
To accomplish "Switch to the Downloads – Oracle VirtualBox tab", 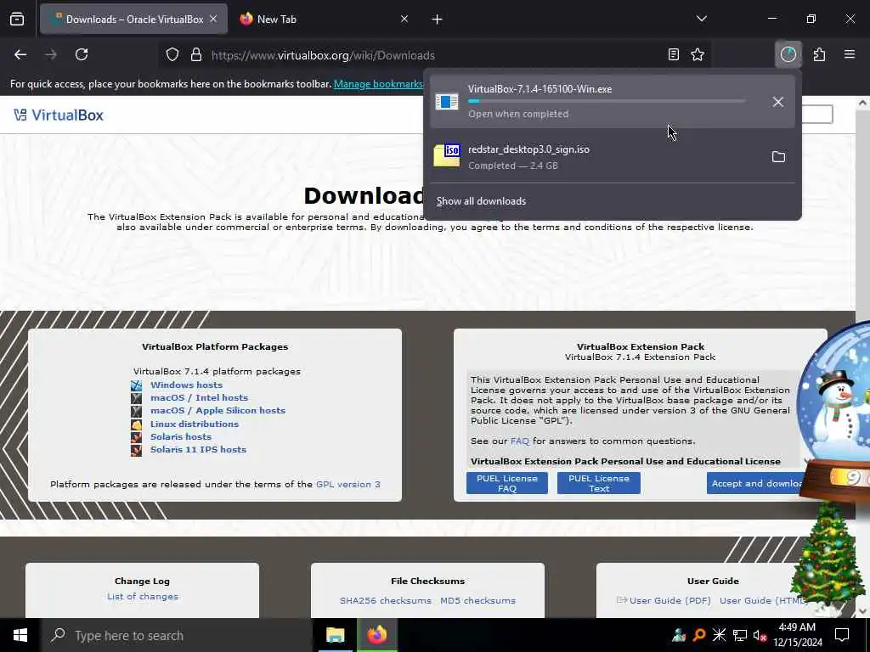I will tap(133, 20).
